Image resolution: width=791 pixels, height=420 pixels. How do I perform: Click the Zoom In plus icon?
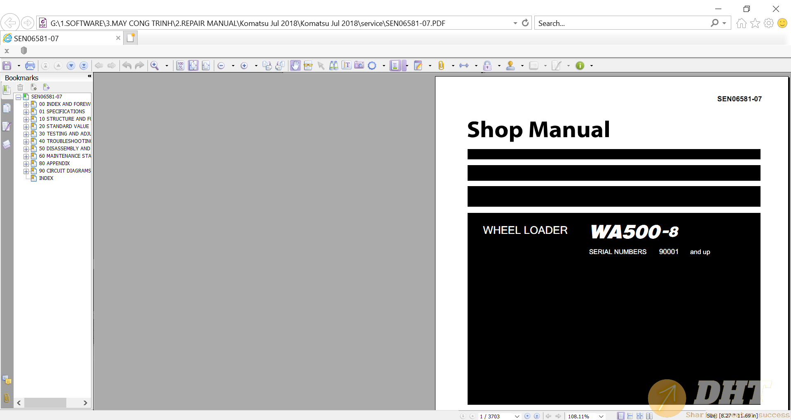(244, 65)
